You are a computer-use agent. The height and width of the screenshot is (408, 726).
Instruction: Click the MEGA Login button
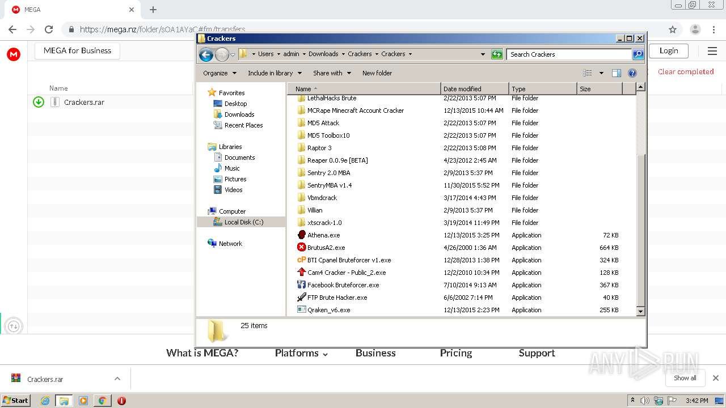coord(669,50)
